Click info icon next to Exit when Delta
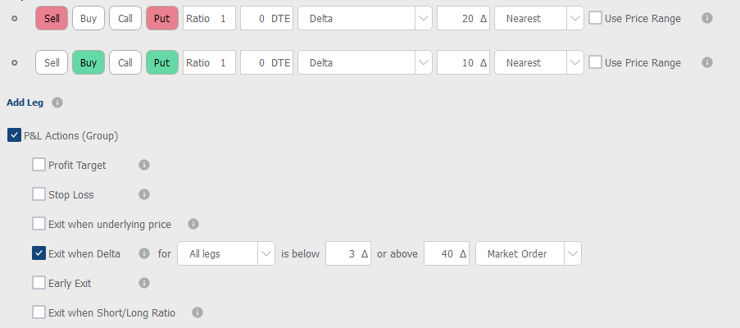Viewport: 740px width, 328px height. pos(144,253)
